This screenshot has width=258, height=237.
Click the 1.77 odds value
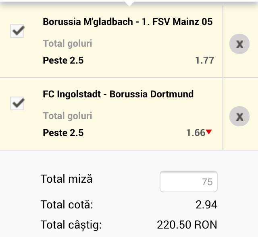pyautogui.click(x=204, y=60)
